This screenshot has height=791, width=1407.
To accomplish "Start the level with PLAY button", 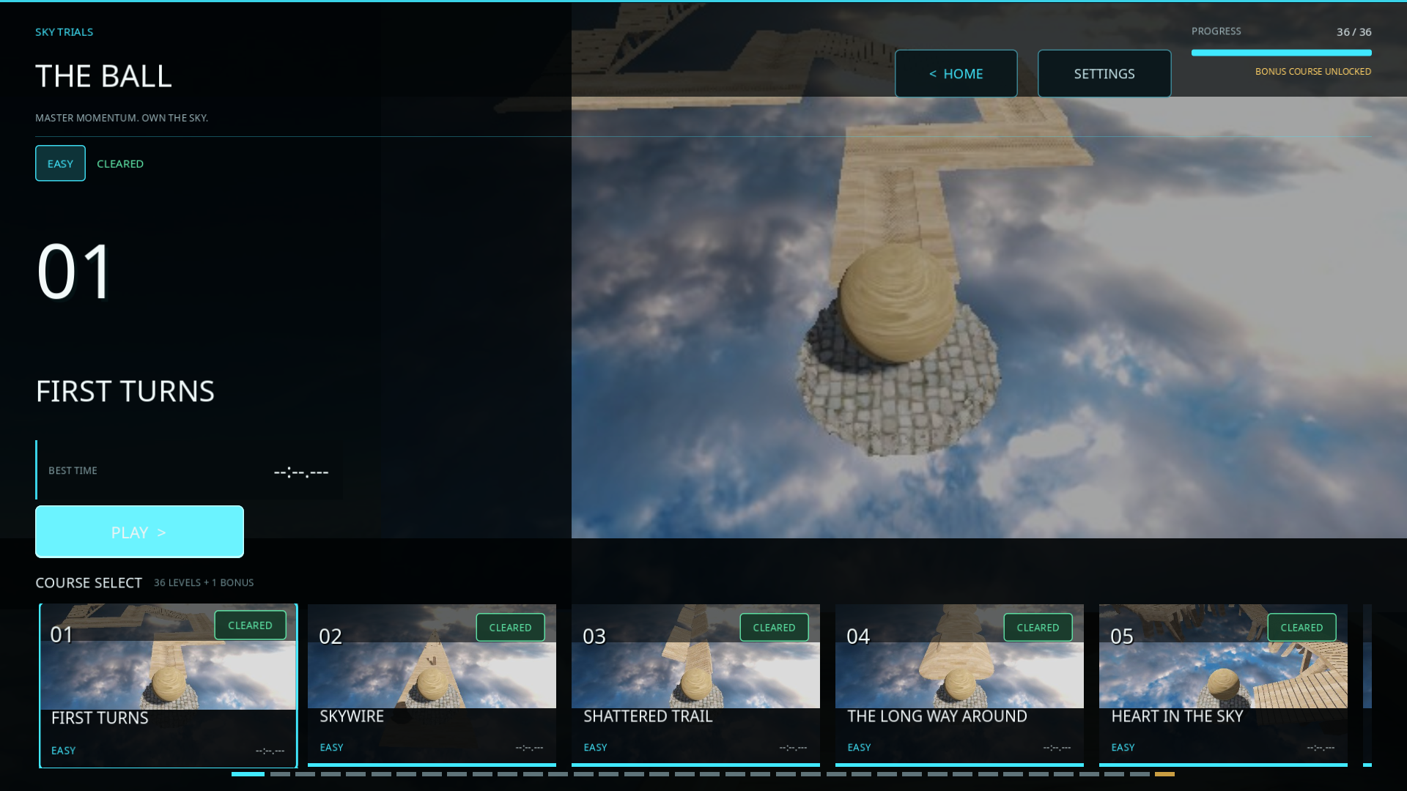I will [x=139, y=532].
